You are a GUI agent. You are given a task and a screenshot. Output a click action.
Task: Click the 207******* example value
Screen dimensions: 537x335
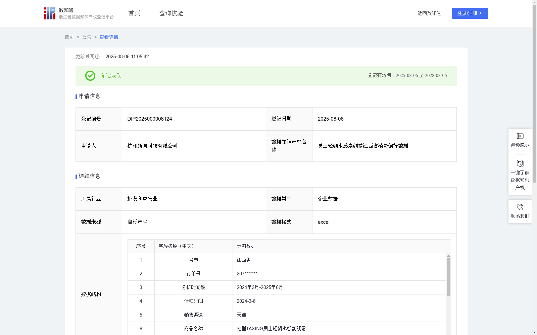[247, 274]
